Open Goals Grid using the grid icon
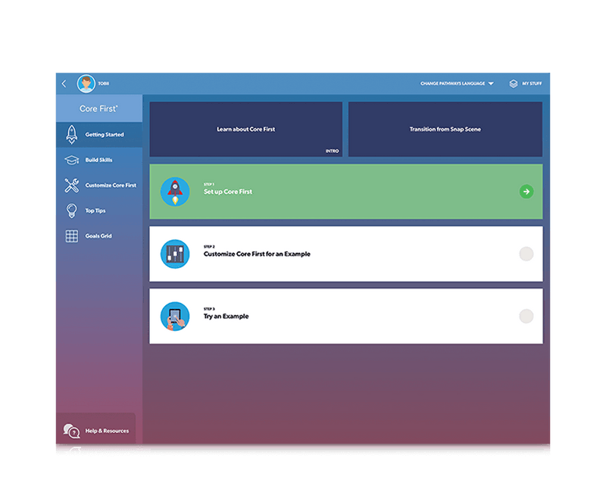This screenshot has width=606, height=496. [x=71, y=236]
